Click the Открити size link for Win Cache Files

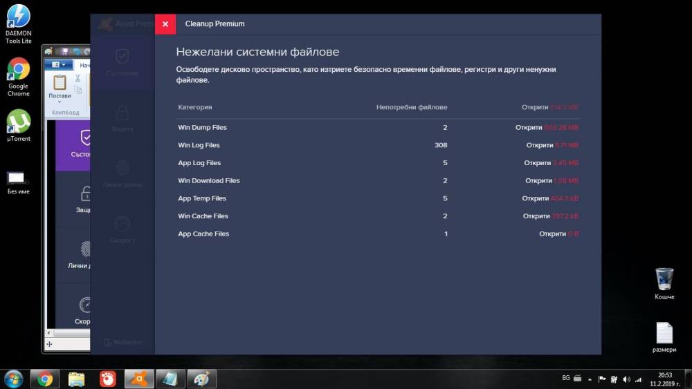[x=551, y=216]
